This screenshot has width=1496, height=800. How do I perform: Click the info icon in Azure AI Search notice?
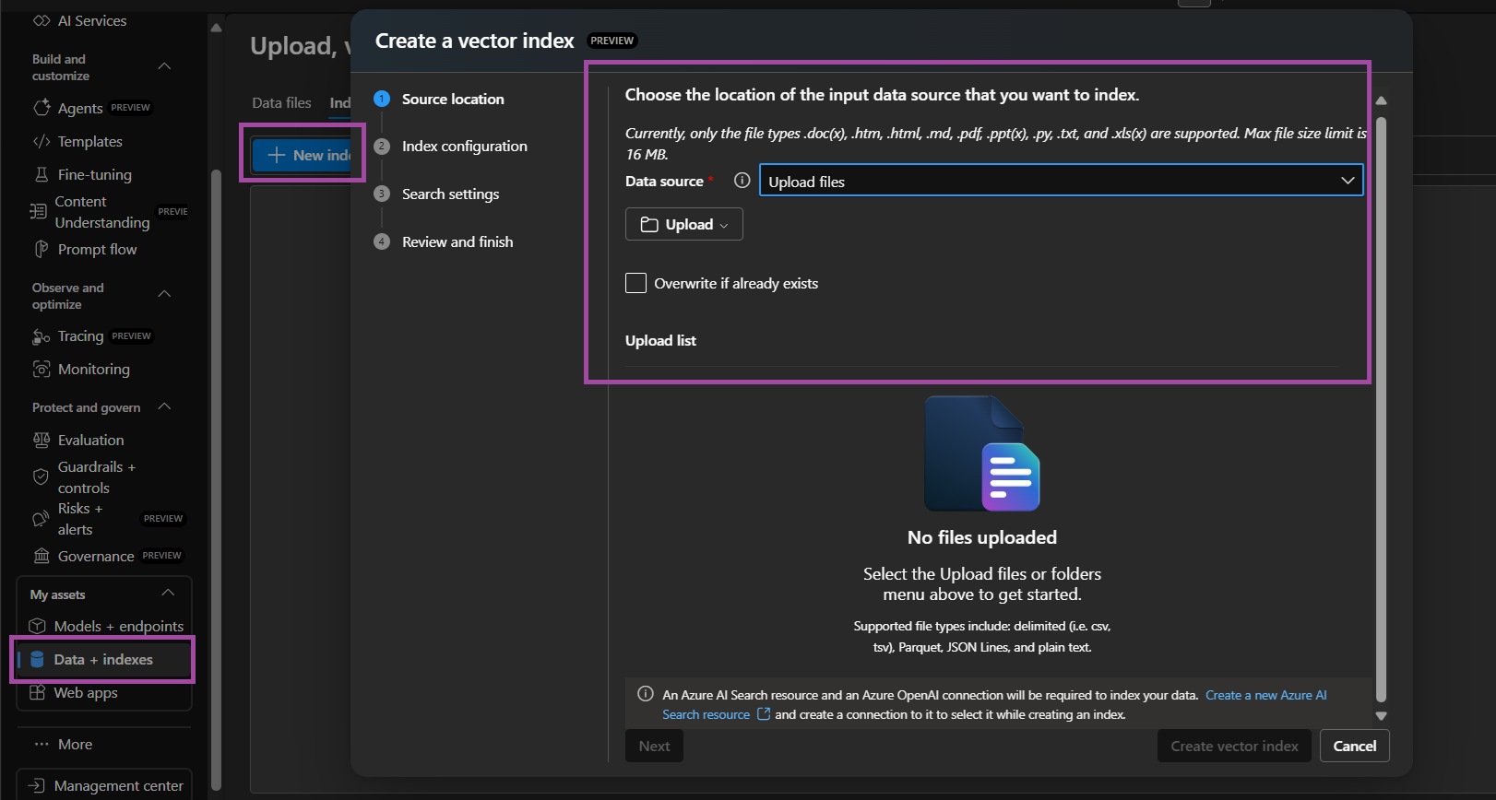click(646, 694)
